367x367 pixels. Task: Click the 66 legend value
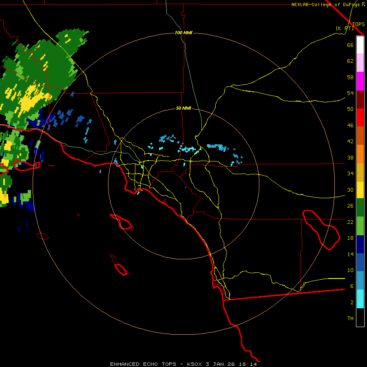click(x=350, y=45)
